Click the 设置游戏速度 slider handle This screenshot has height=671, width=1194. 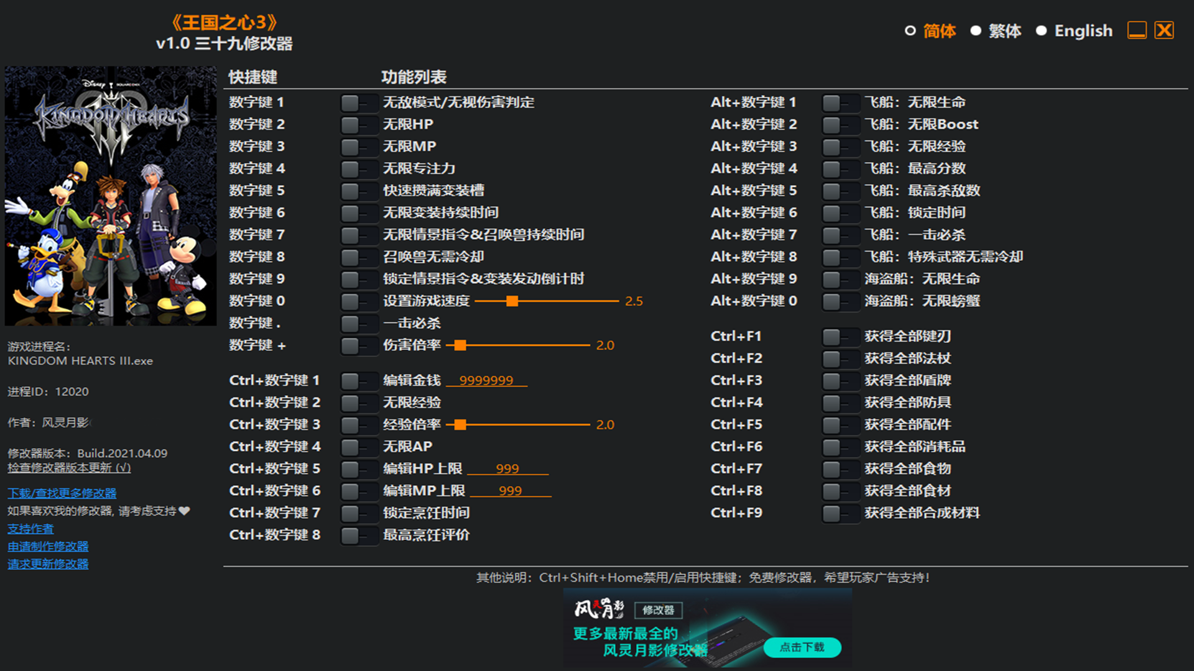[x=512, y=301]
